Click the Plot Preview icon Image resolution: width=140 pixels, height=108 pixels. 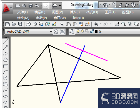tap(35, 24)
